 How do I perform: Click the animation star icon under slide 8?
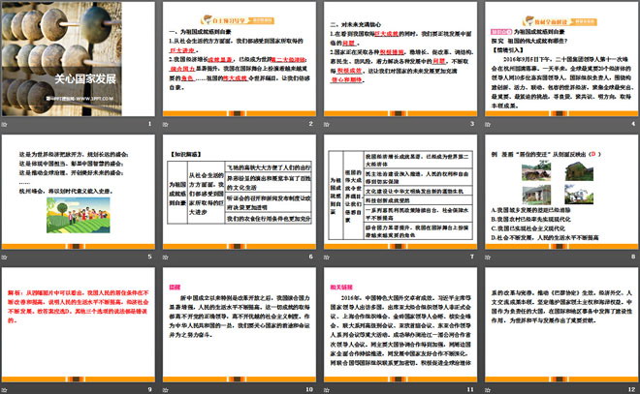coord(488,258)
